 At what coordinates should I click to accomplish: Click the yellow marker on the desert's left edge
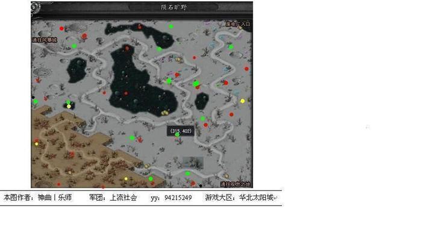pyautogui.click(x=36, y=144)
